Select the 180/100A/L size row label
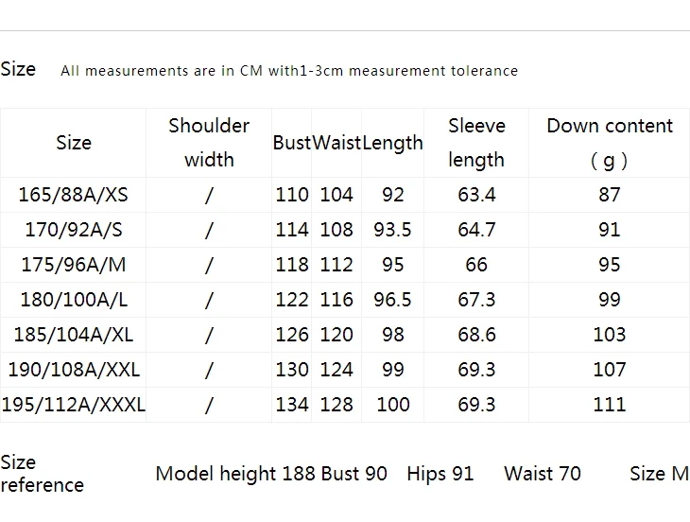 coord(74,300)
